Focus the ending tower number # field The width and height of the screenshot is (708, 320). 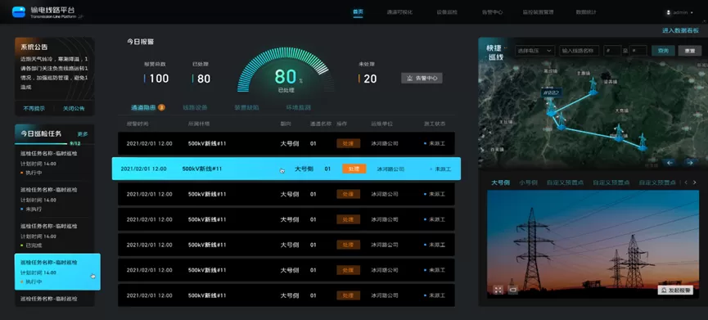point(638,51)
